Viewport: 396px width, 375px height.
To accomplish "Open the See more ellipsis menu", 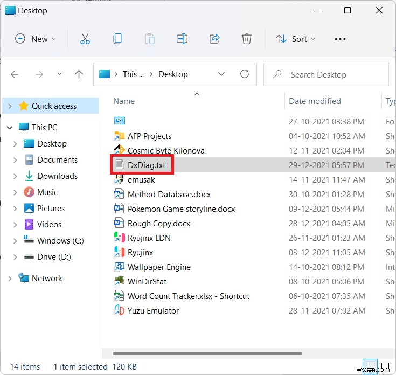I will [340, 39].
